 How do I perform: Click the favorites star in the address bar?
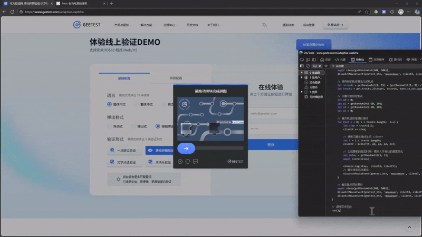click(367, 12)
